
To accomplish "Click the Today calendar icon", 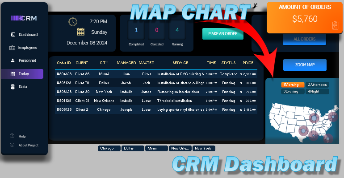I will 13,74.
